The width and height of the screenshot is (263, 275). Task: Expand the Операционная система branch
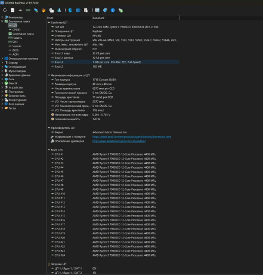[2, 59]
